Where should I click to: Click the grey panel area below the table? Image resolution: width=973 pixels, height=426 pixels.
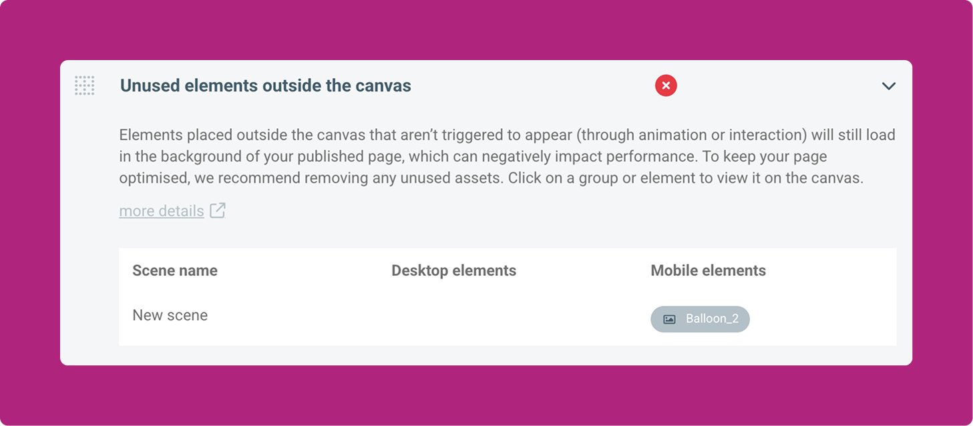(486, 355)
